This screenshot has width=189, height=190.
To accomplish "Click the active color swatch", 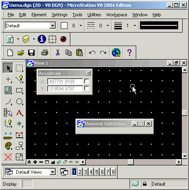I will (x=64, y=25).
